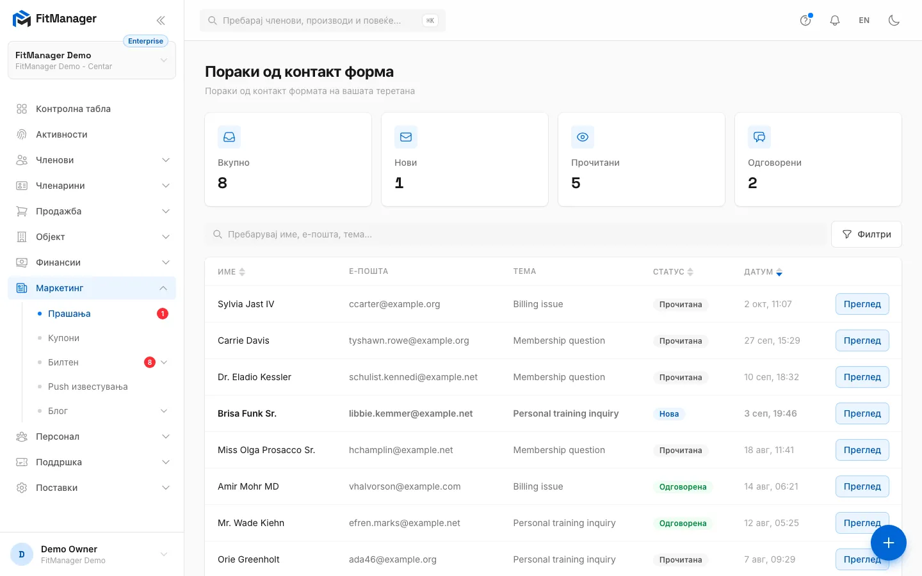
Task: Click Преглед for Sylvia Jast IV
Action: [x=862, y=304]
